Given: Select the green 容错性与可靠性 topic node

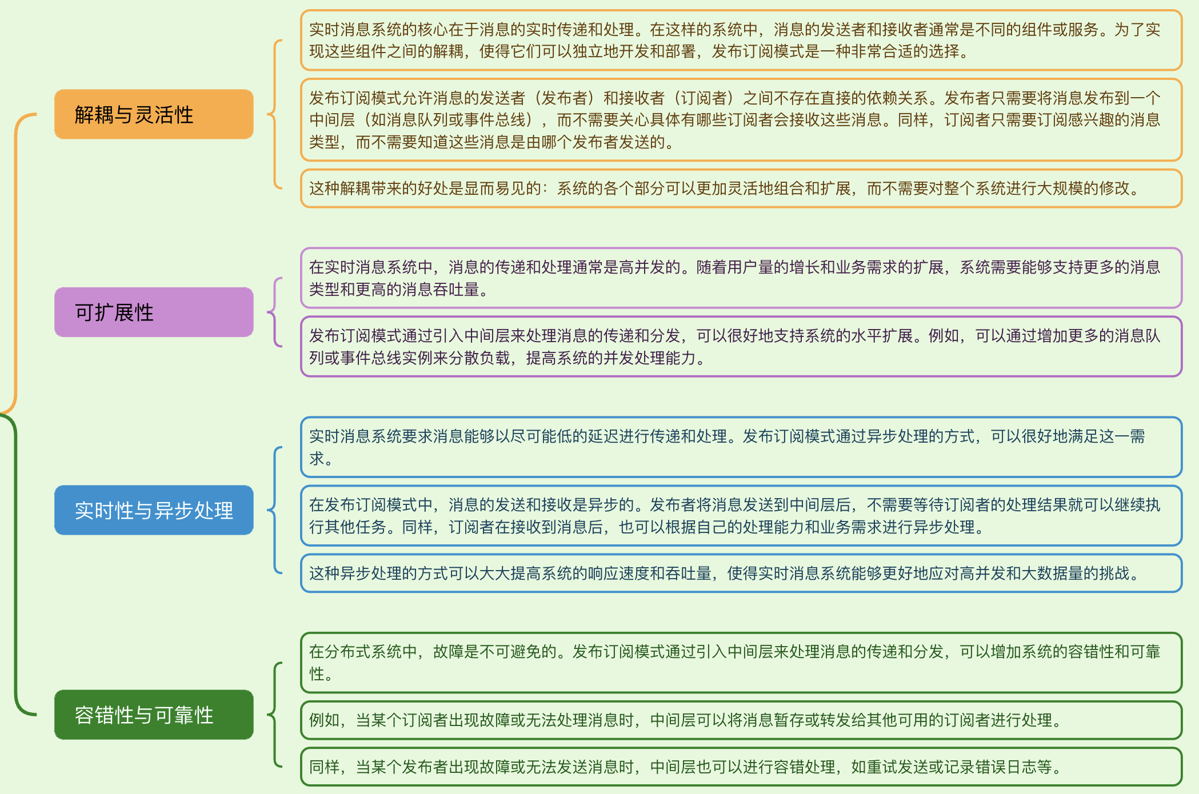Looking at the screenshot, I should (x=154, y=715).
